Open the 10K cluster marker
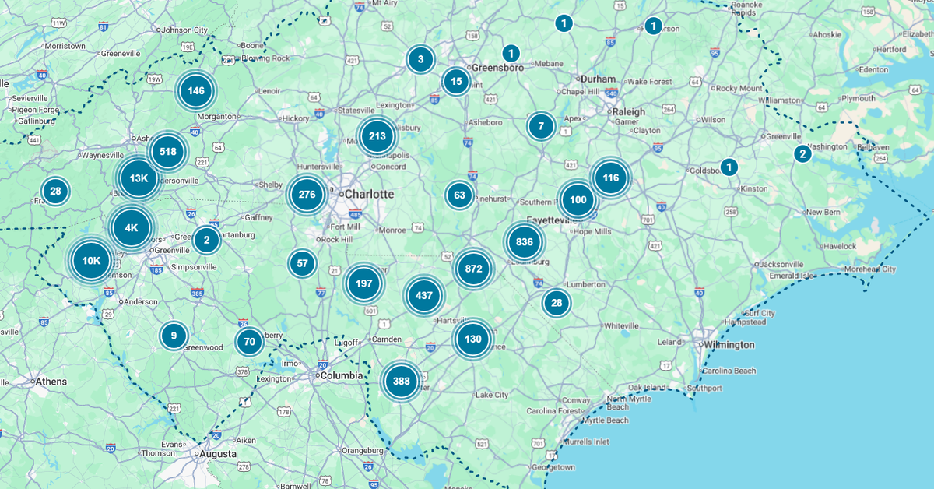Viewport: 934px width, 489px height. 92,260
